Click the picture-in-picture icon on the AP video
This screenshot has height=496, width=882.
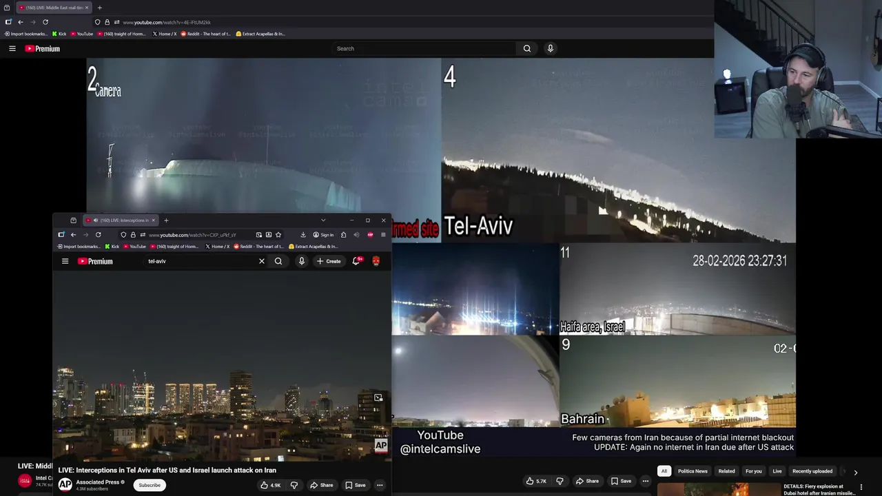378,397
